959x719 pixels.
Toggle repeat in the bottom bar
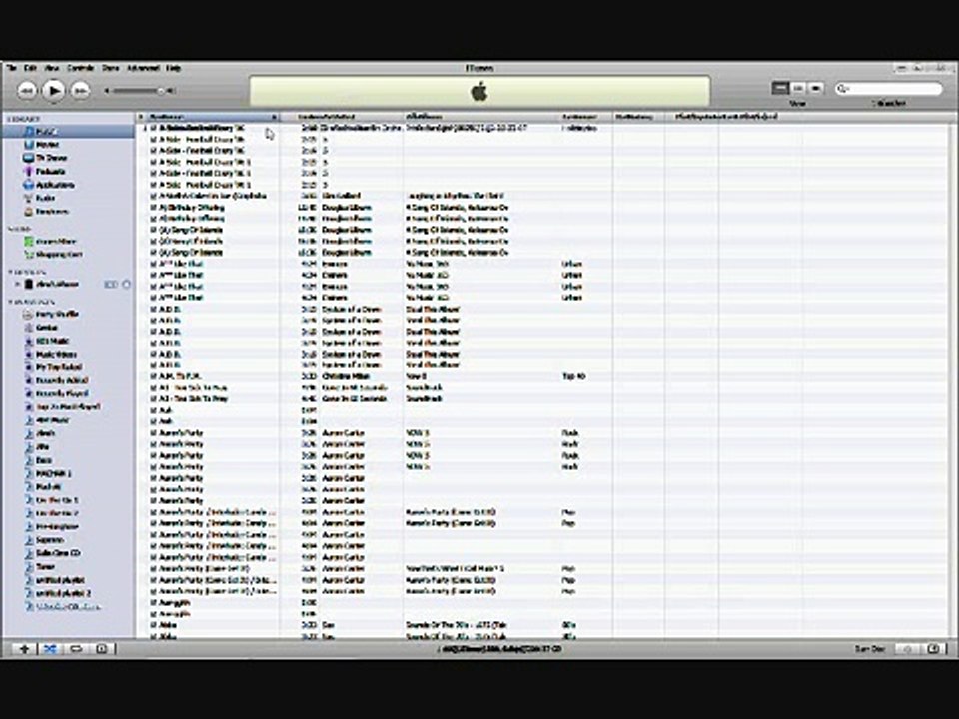click(76, 649)
